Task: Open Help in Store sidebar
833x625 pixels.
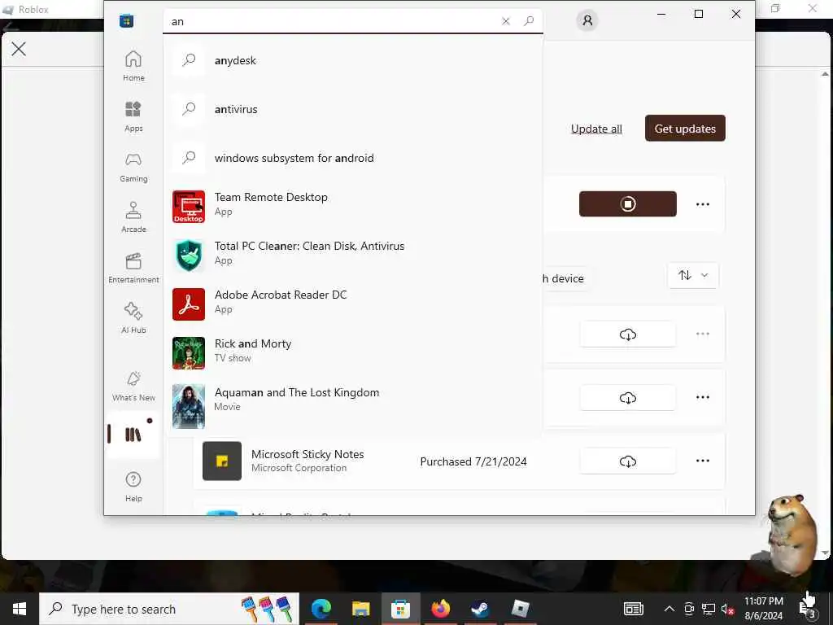Action: [133, 487]
